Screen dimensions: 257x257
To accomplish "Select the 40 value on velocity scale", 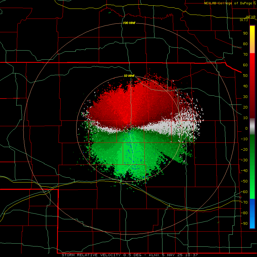I will pyautogui.click(x=245, y=86).
